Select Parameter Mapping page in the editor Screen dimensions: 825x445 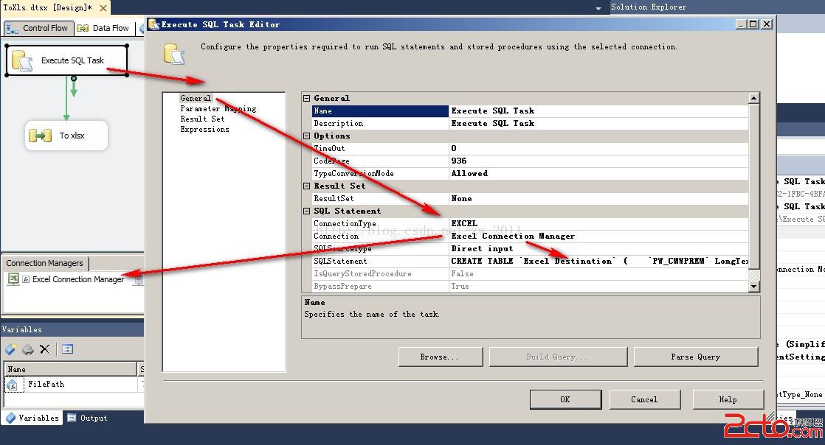[218, 109]
